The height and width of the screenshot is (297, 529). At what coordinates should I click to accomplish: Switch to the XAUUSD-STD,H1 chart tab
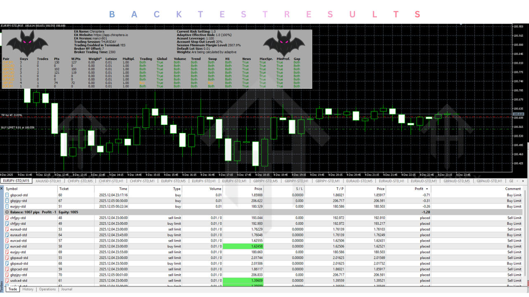tap(48, 181)
